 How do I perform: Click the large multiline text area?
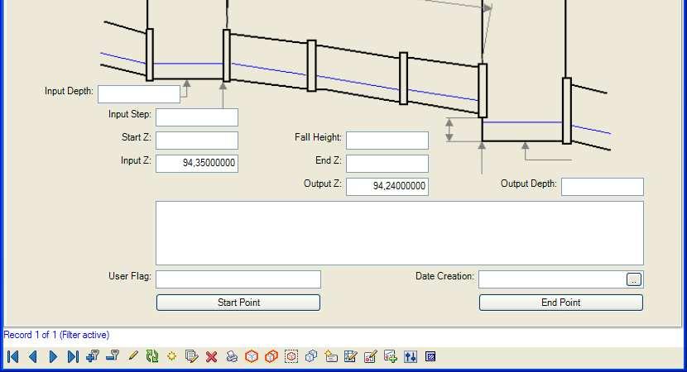click(400, 233)
